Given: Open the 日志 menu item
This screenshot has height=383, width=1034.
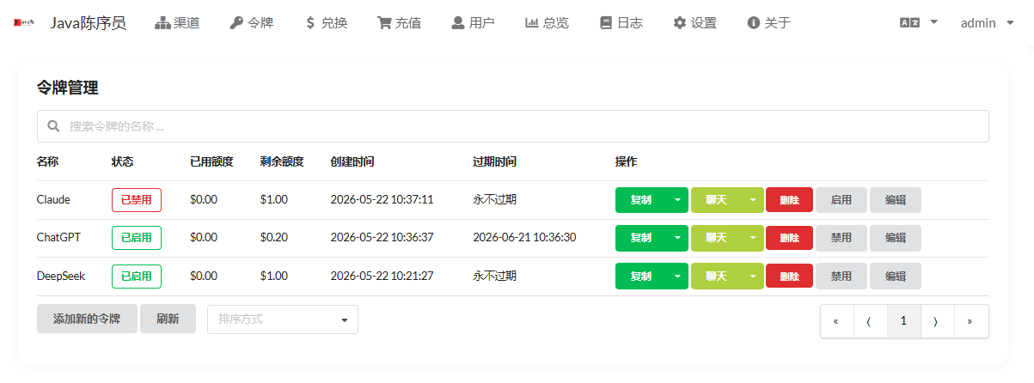Looking at the screenshot, I should (x=621, y=23).
